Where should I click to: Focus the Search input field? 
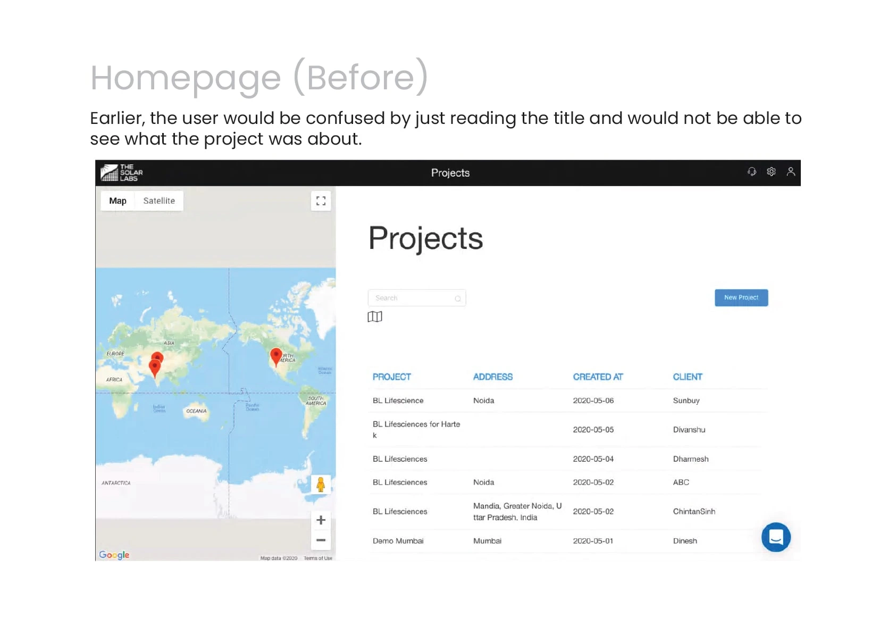416,298
